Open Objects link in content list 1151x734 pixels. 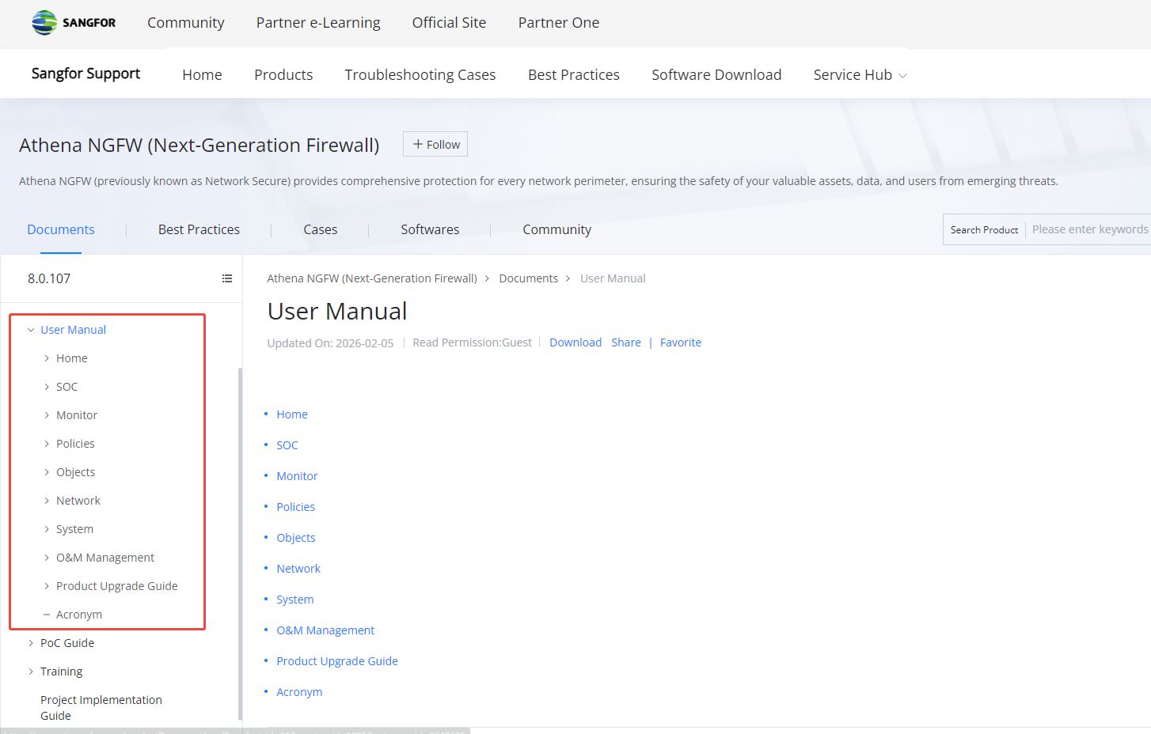[x=296, y=538]
